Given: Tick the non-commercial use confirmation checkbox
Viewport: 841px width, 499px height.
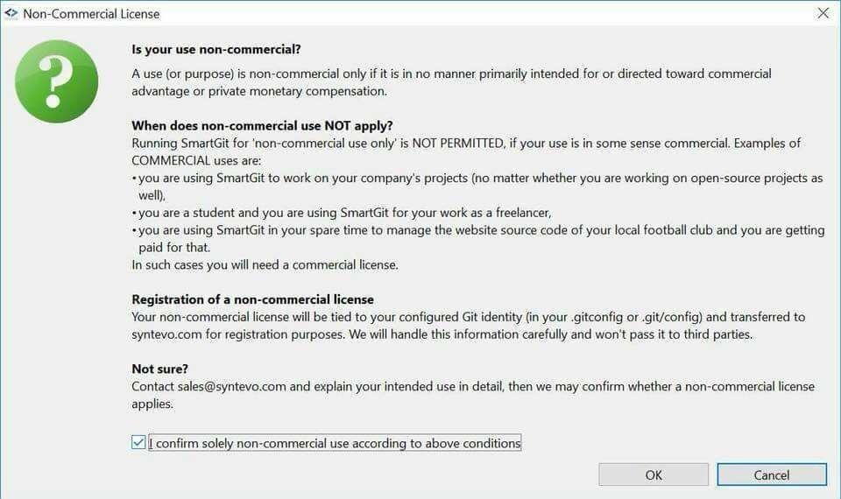Looking at the screenshot, I should pos(138,442).
